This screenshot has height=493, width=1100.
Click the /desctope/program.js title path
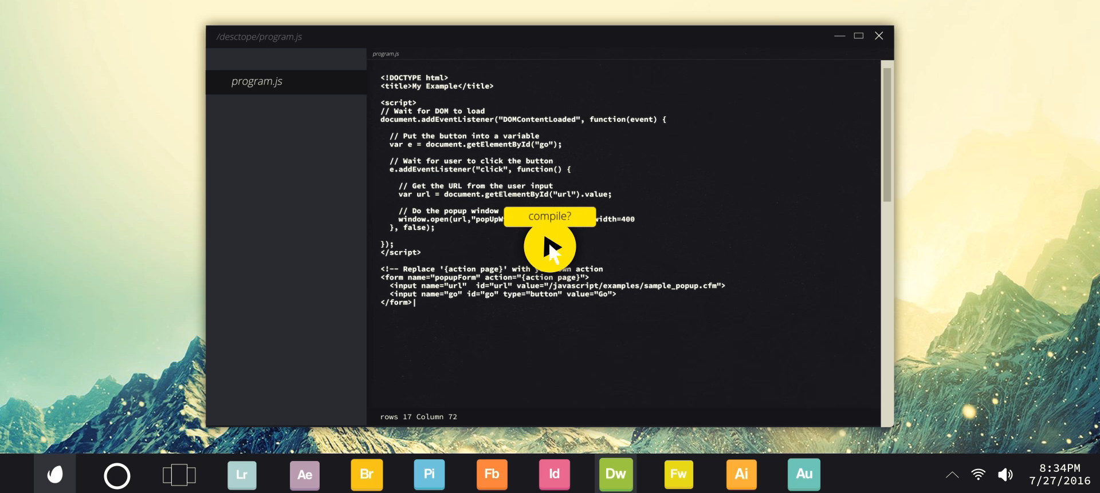click(259, 37)
